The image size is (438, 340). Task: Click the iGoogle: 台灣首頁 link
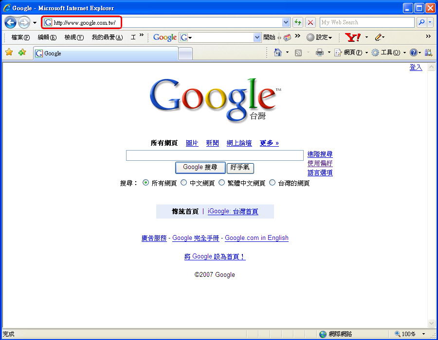click(x=233, y=211)
